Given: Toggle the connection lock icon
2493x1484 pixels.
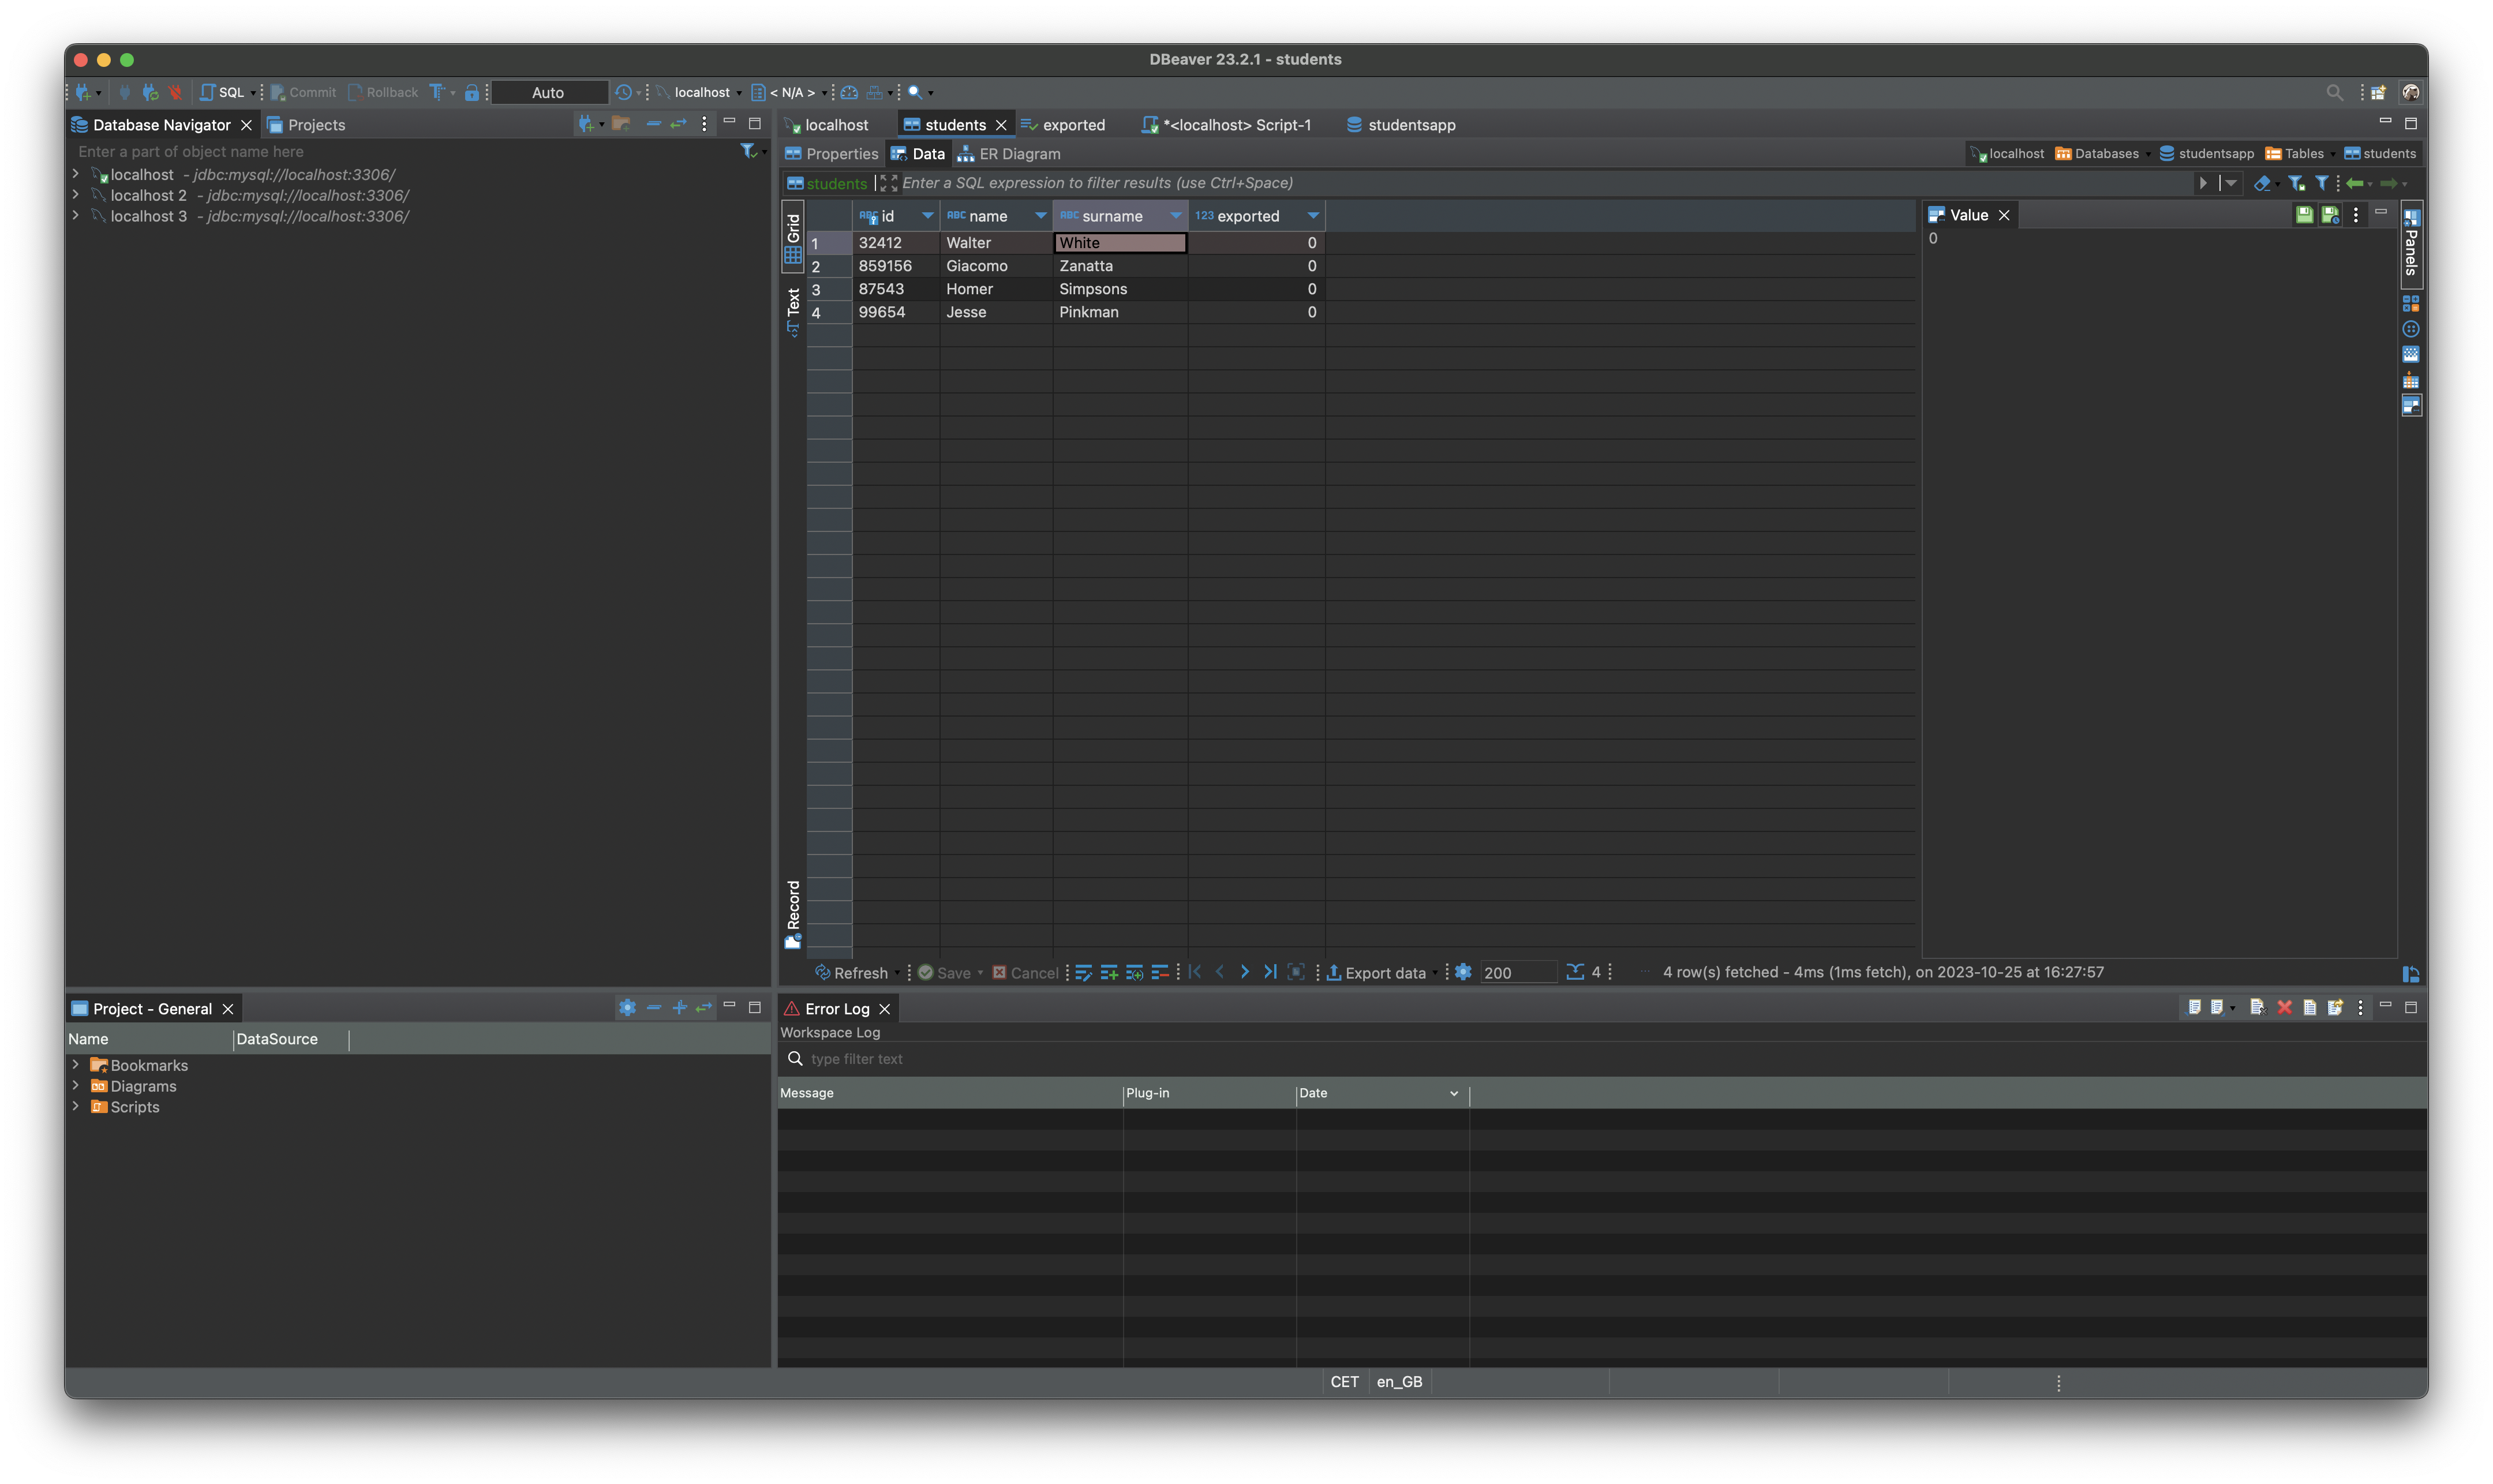Looking at the screenshot, I should click(x=471, y=92).
